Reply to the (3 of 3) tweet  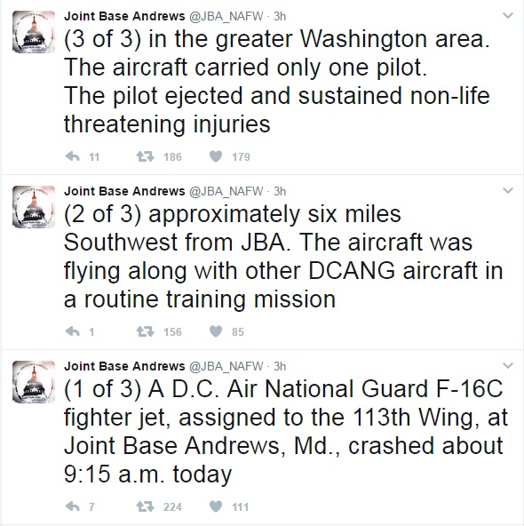[x=73, y=156]
